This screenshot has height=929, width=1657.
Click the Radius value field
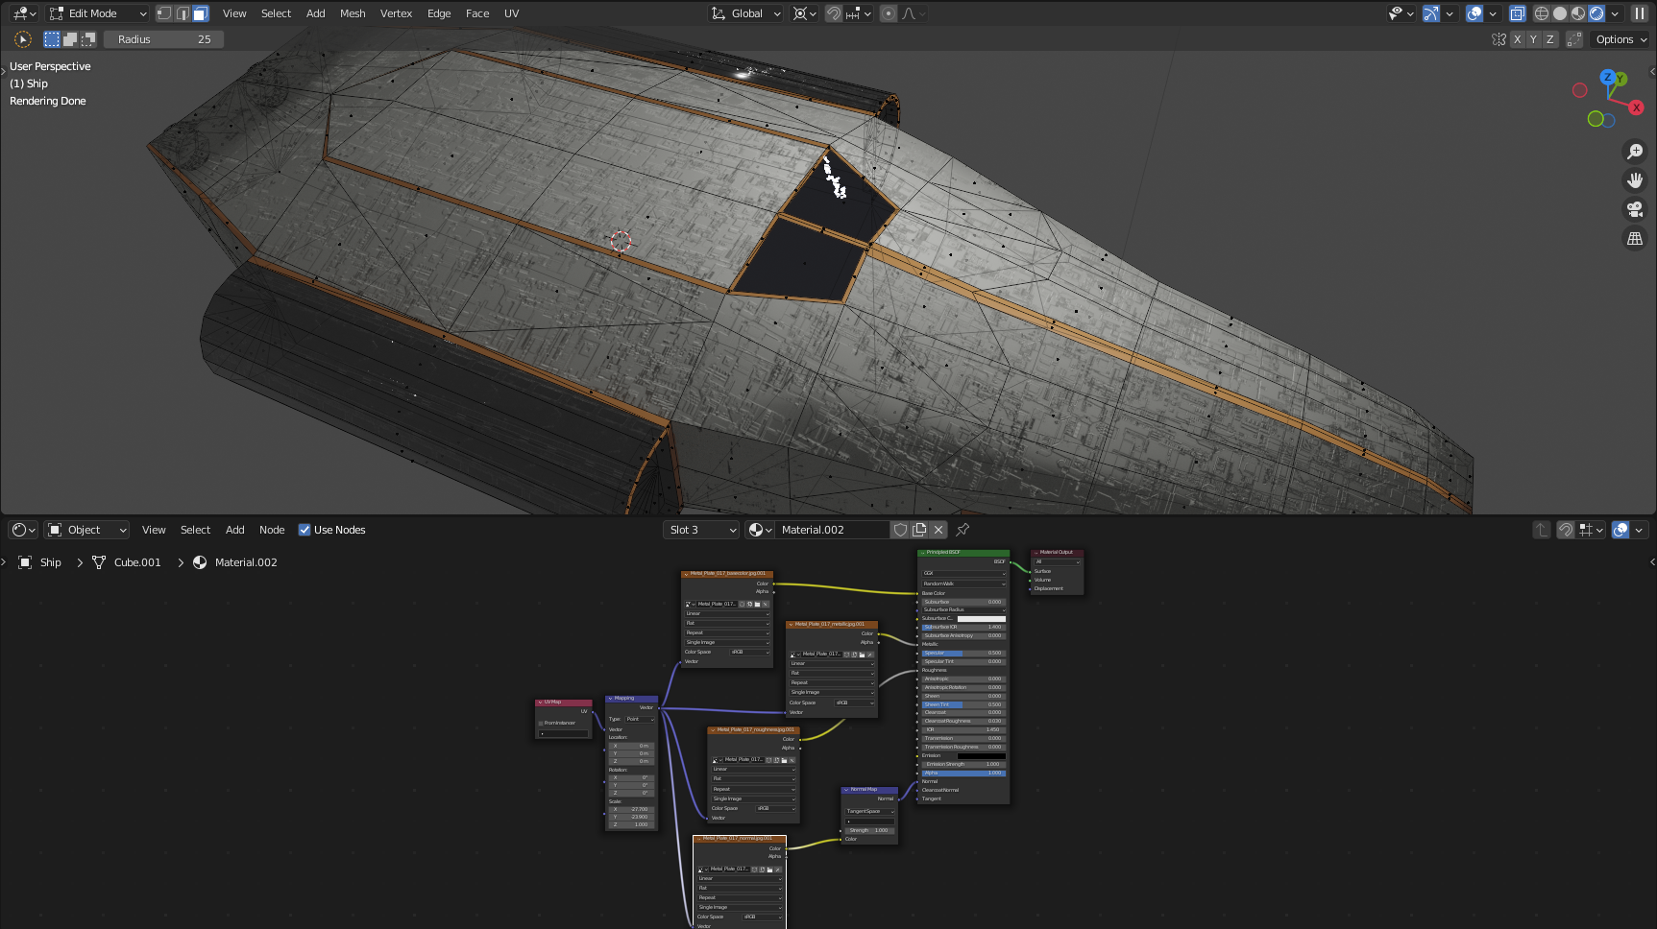(163, 39)
